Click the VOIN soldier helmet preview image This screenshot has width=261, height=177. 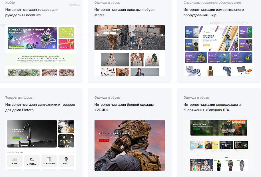pos(129,145)
